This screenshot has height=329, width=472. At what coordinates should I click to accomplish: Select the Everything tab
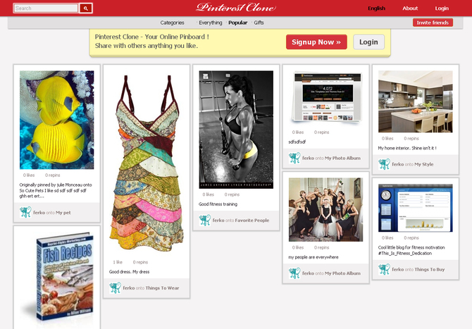point(210,23)
